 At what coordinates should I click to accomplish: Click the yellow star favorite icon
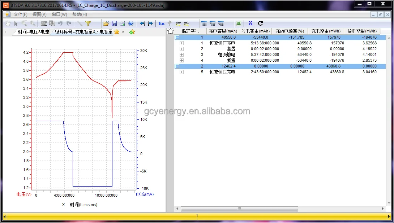coord(116,32)
